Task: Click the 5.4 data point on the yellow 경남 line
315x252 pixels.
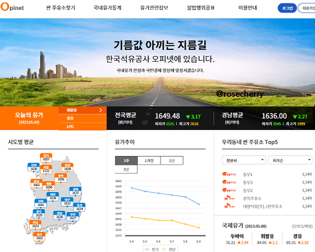Action: 132,217
